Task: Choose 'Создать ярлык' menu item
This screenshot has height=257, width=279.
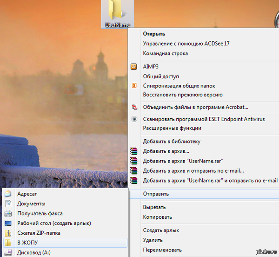Action: pyautogui.click(x=161, y=230)
